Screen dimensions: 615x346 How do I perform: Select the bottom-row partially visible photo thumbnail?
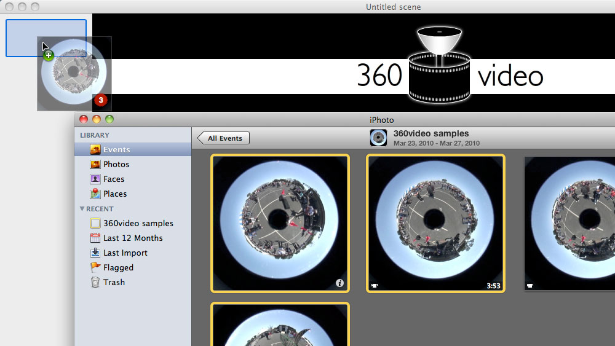click(280, 324)
